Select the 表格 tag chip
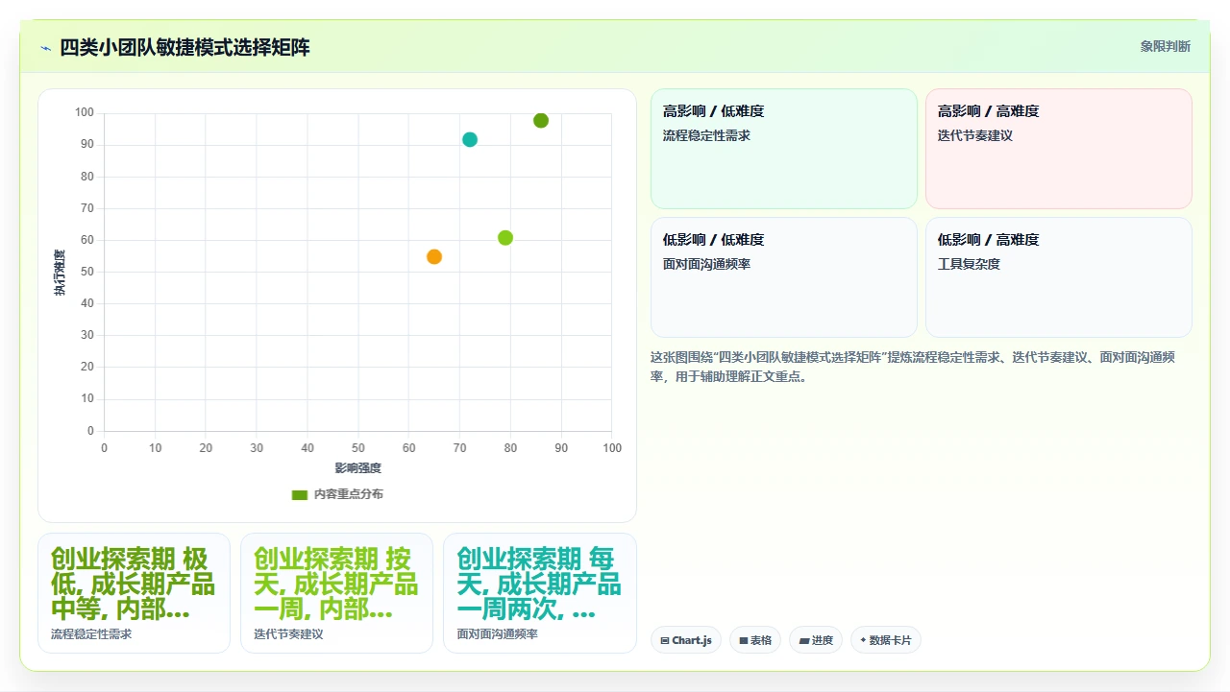The height and width of the screenshot is (692, 1230). point(755,640)
